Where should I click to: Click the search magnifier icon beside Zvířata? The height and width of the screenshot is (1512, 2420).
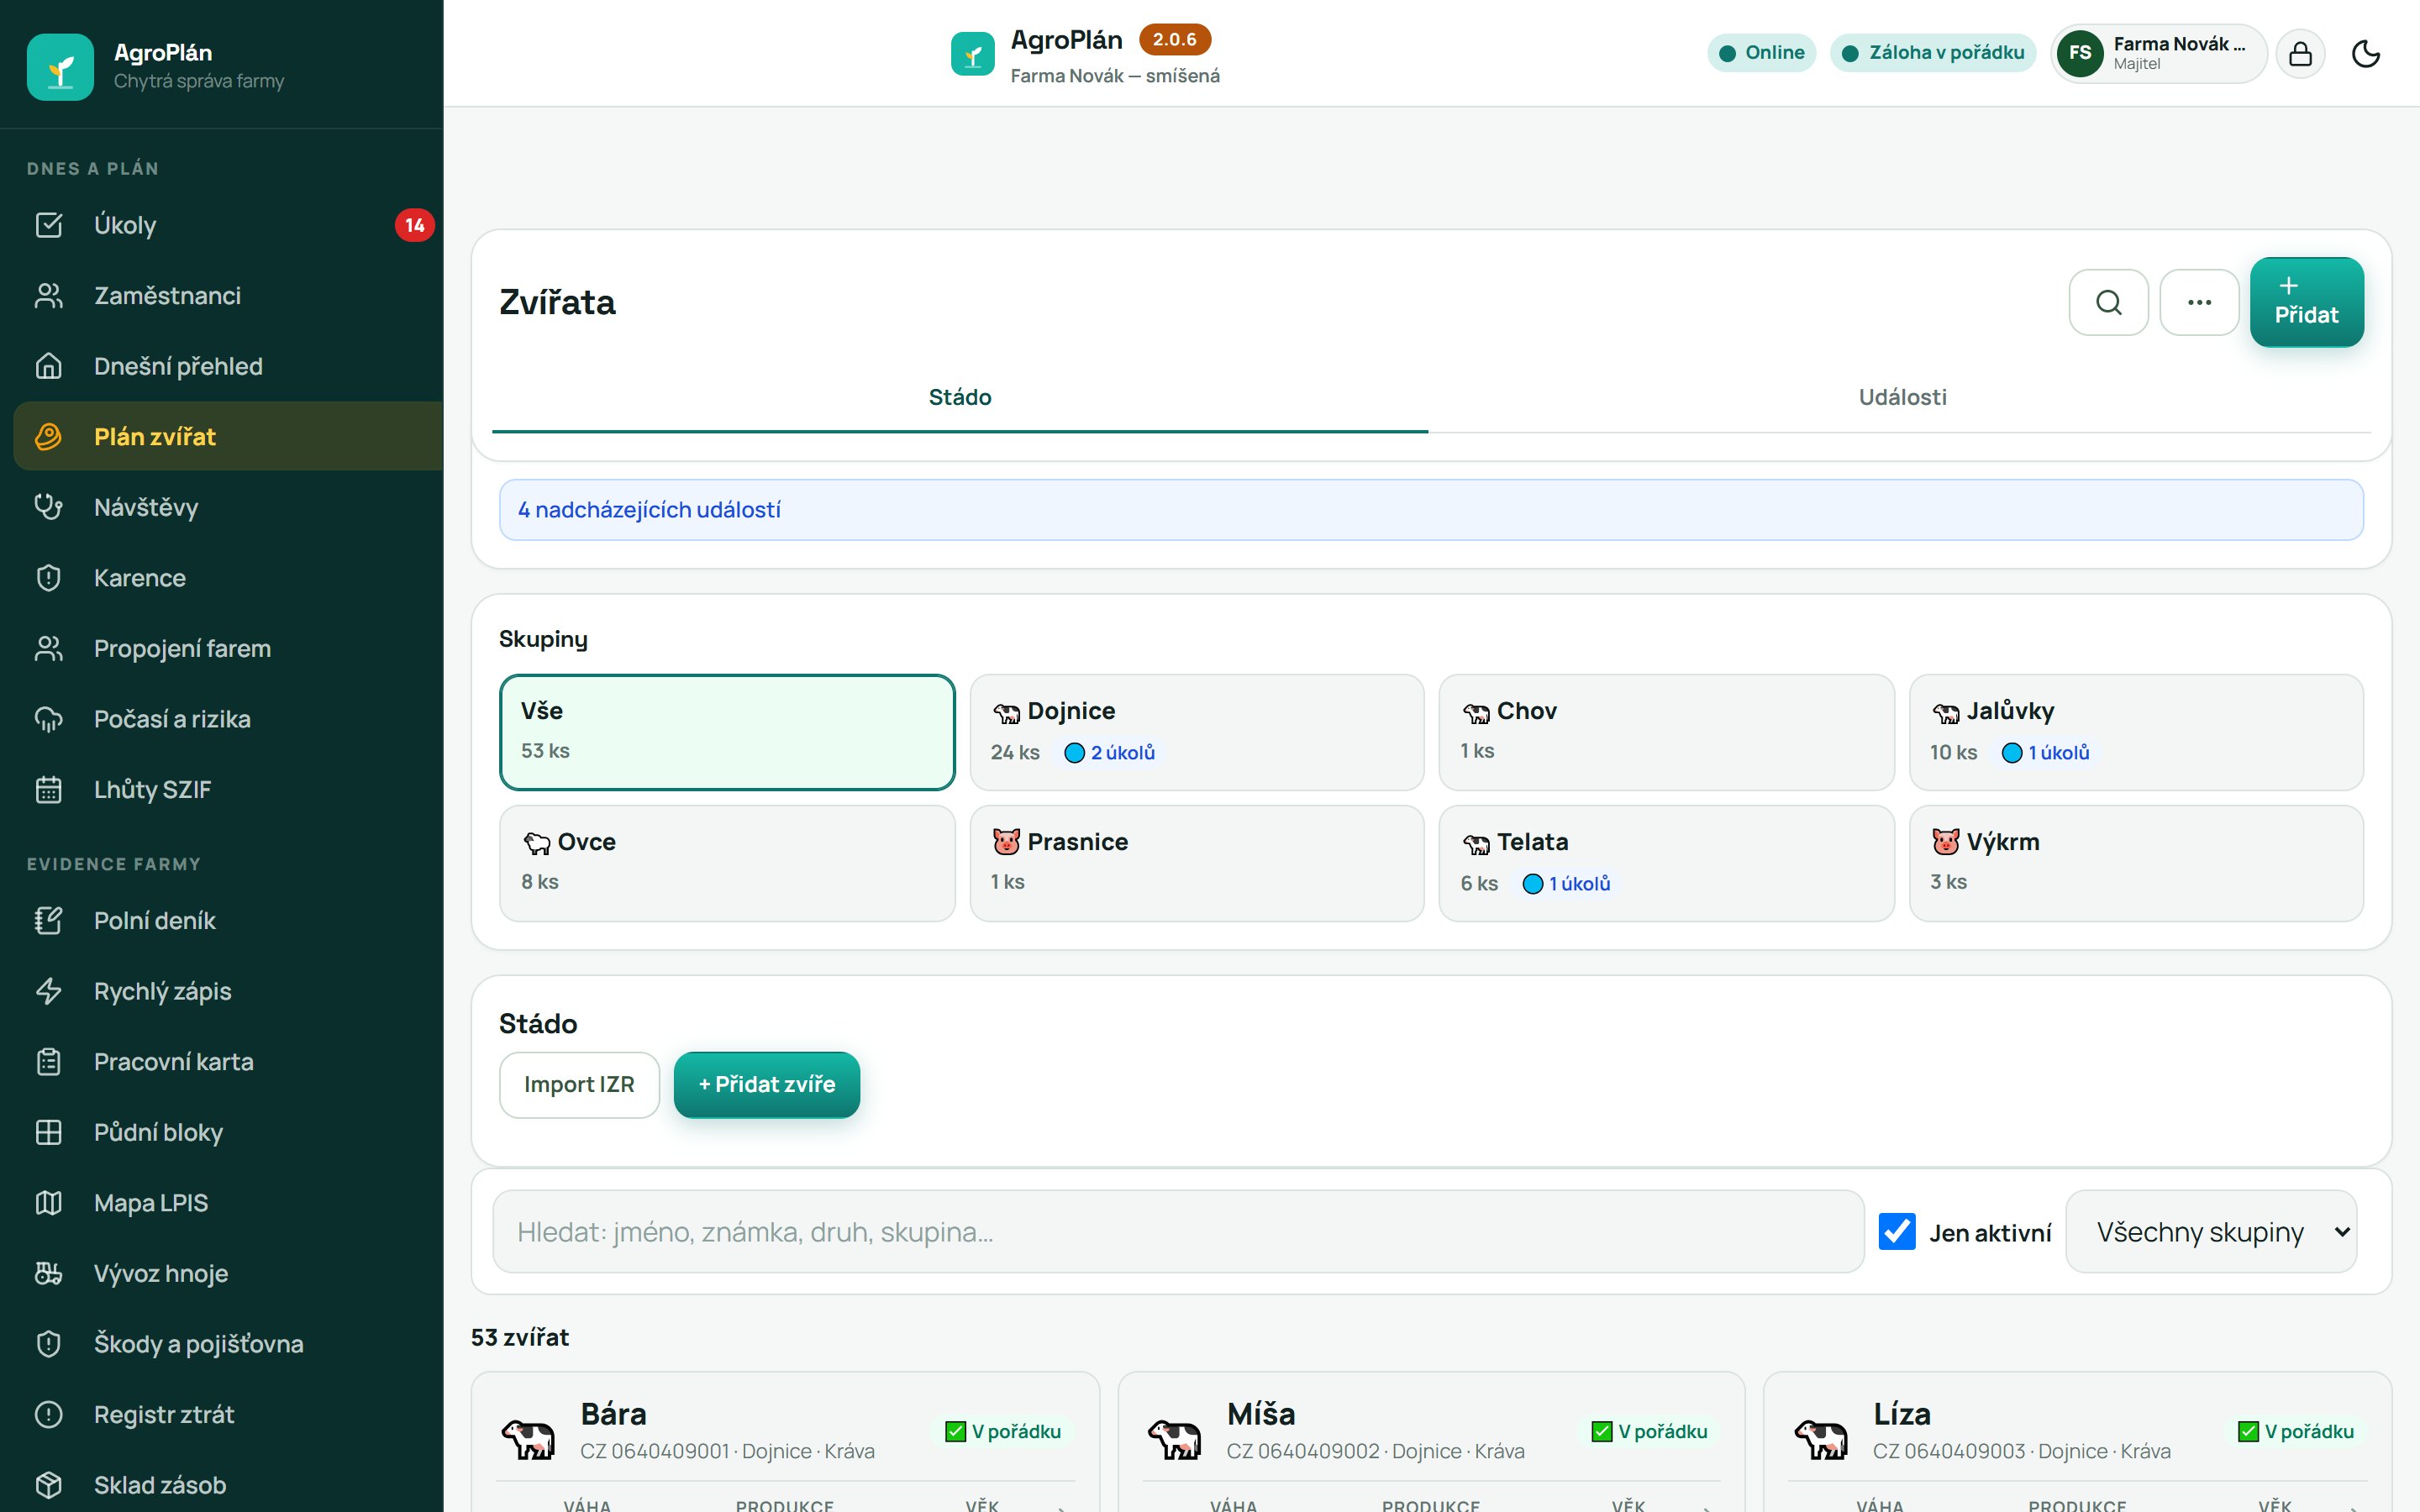pyautogui.click(x=2108, y=302)
